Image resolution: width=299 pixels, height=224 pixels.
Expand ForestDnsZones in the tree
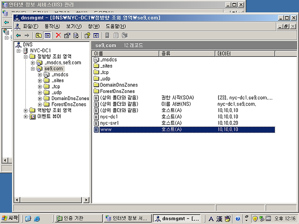pos(40,105)
